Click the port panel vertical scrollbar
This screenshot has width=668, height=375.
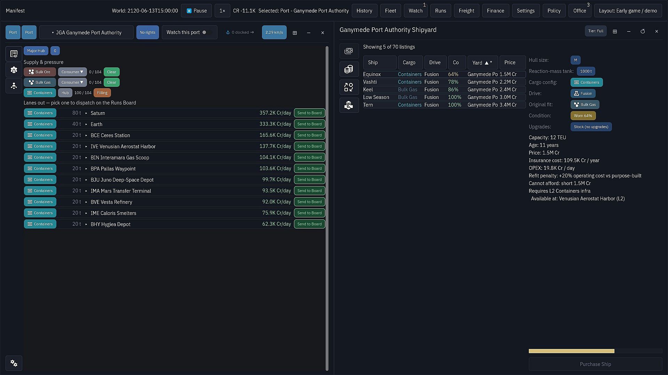tap(327, 208)
